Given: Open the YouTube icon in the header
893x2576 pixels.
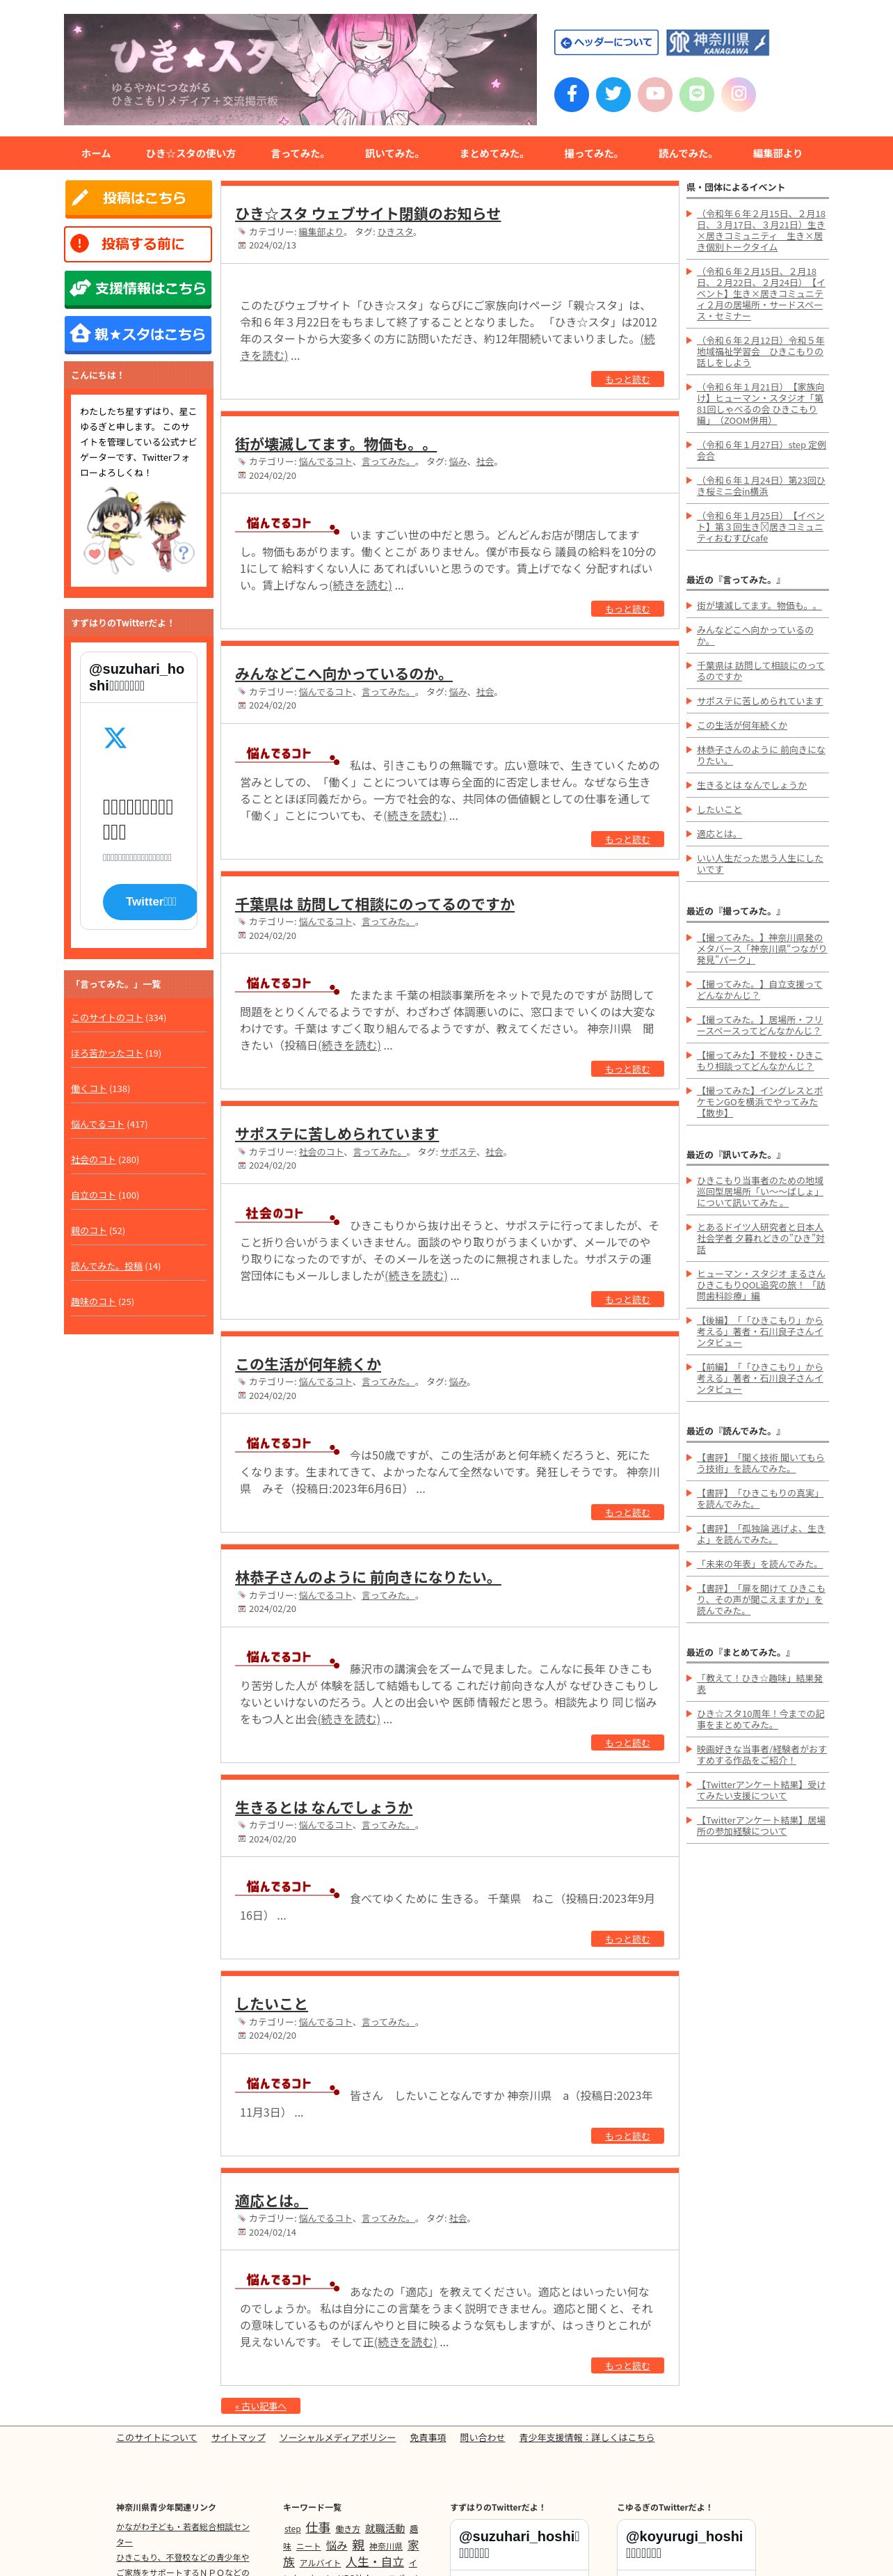Looking at the screenshot, I should click(655, 94).
